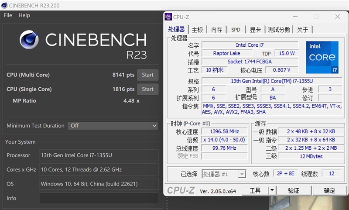This screenshot has height=210, width=349.
Task: Click the code name Raptor Lake
Action: [x=226, y=53]
